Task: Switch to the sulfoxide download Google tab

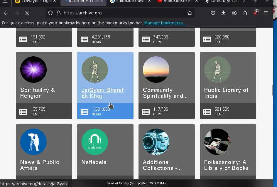Action: pos(130,1)
